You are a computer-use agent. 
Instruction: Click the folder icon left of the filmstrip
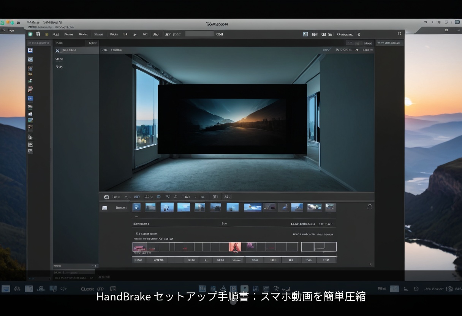click(x=104, y=208)
